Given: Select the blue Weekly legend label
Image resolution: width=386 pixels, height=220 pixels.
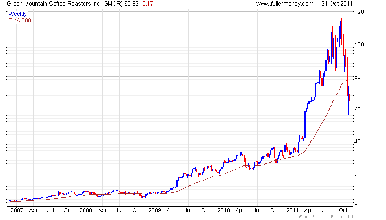Looking at the screenshot, I should point(17,14).
